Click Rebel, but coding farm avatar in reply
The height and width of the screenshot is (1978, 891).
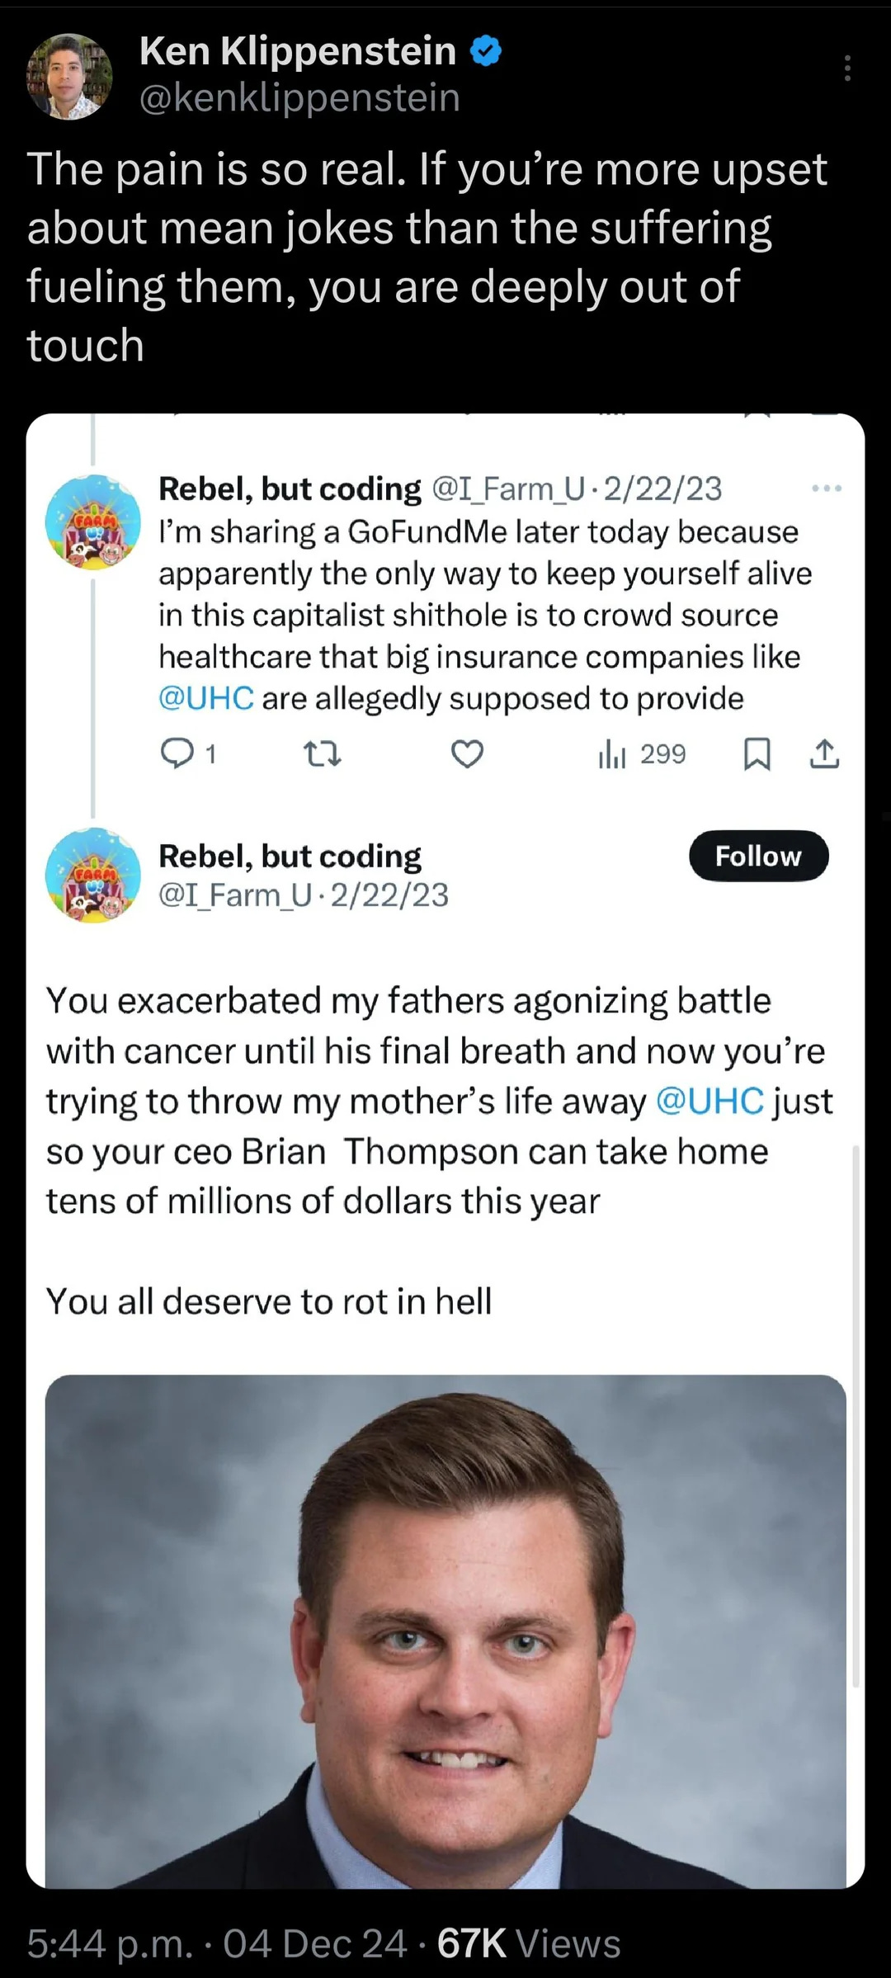(93, 875)
